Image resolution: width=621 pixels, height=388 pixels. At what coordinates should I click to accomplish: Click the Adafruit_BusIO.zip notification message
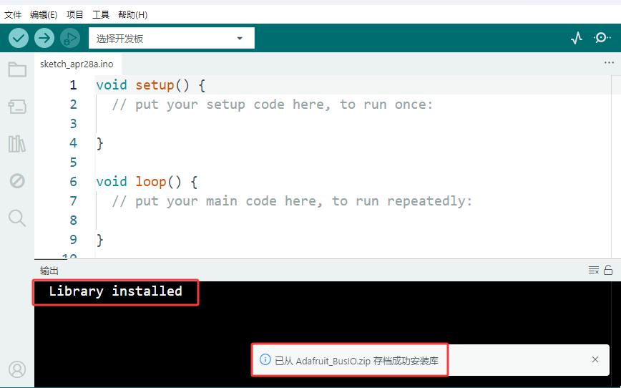356,361
